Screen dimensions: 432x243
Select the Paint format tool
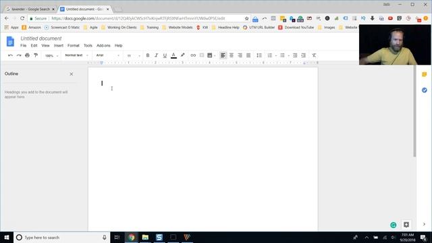(36, 55)
